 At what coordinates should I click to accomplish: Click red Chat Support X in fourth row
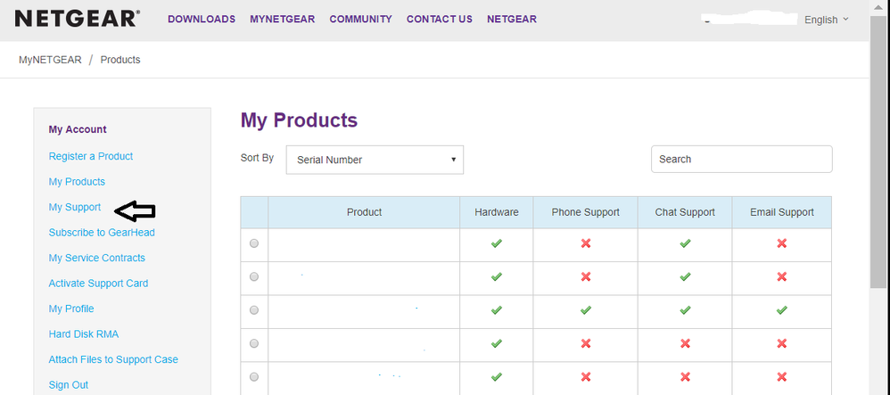point(685,343)
